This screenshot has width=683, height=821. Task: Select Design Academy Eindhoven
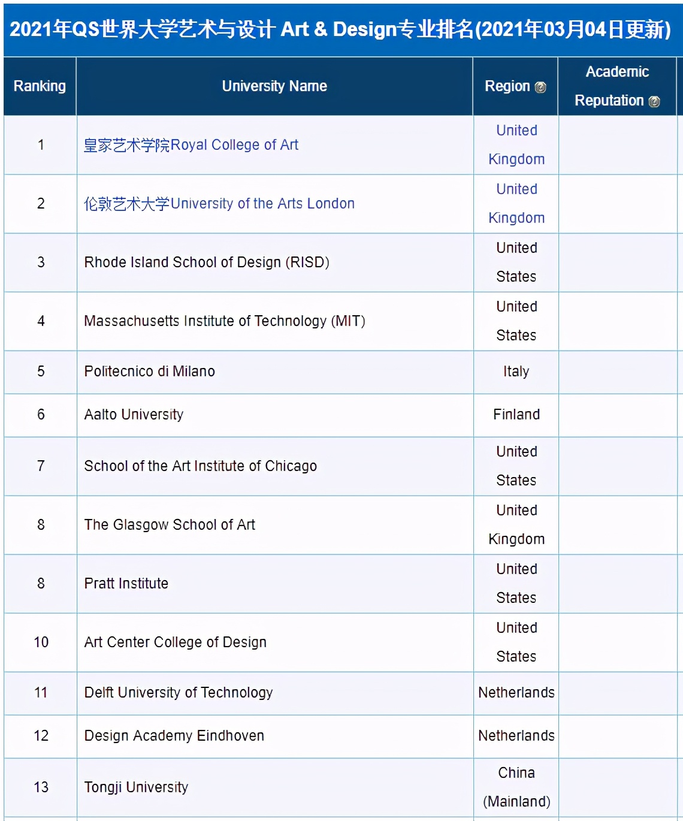click(x=174, y=736)
